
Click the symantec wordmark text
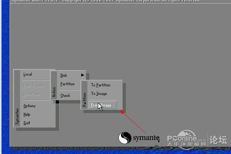[x=146, y=138]
